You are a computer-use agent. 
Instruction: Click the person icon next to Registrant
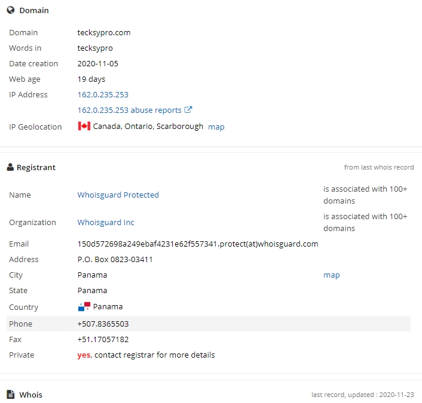click(x=10, y=167)
